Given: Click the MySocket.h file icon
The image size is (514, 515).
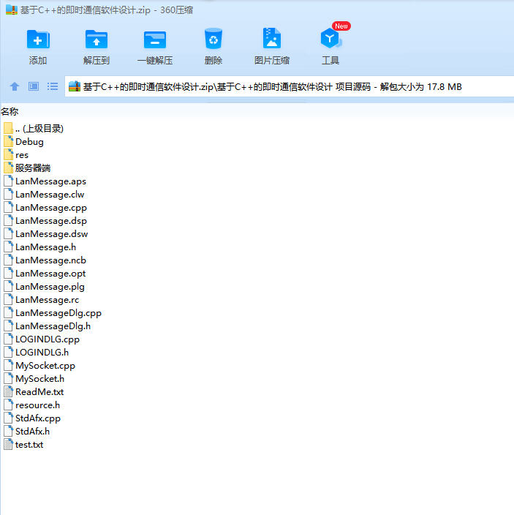Looking at the screenshot, I should click(9, 378).
